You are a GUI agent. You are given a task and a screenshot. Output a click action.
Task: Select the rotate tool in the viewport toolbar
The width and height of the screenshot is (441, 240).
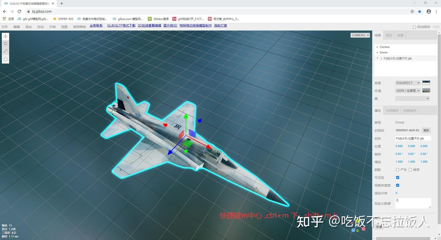(6, 44)
